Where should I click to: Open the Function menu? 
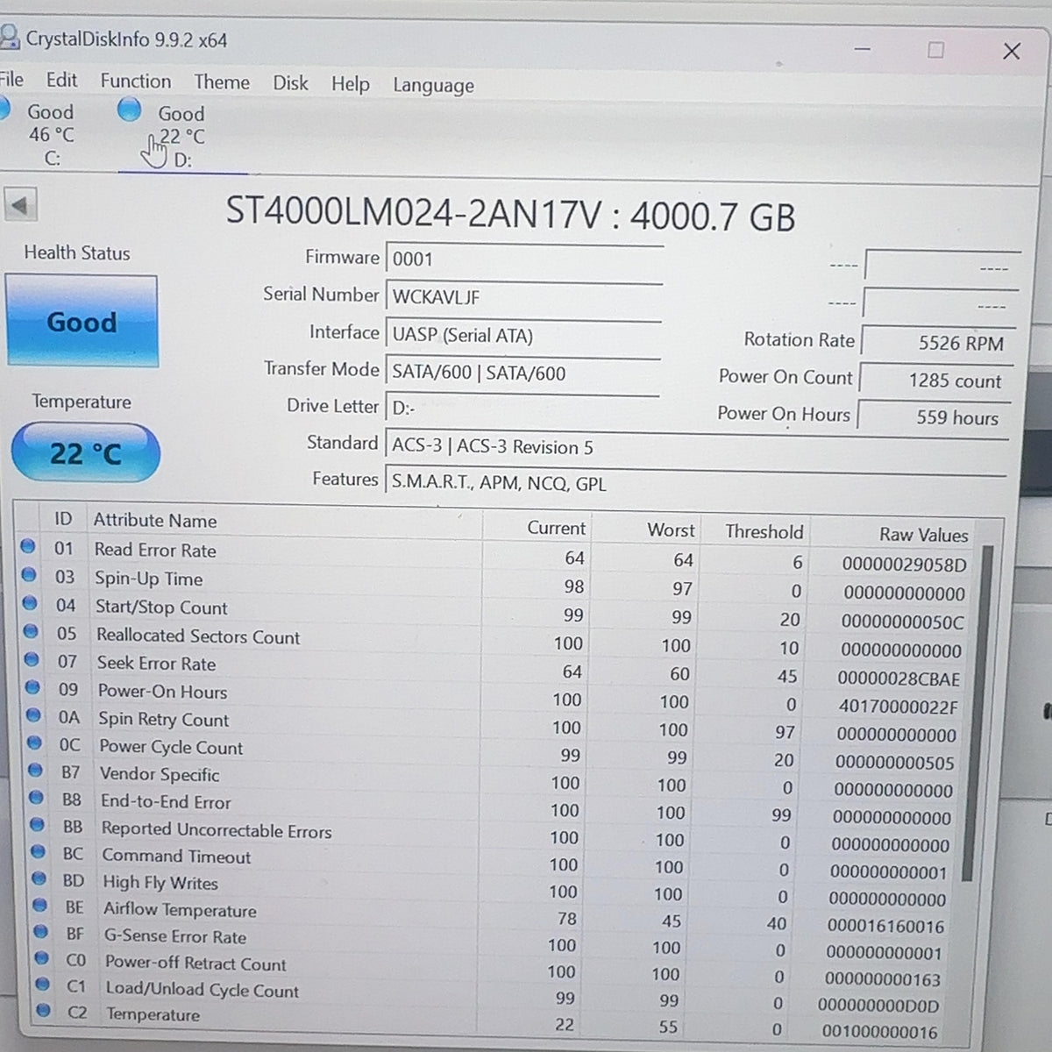click(x=136, y=81)
